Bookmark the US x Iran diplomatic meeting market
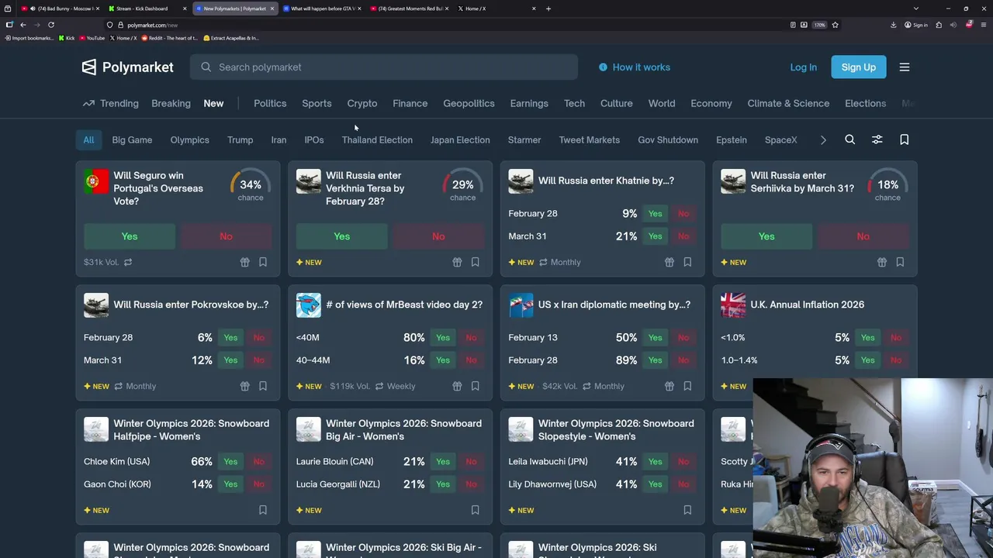The width and height of the screenshot is (993, 558). pos(687,386)
